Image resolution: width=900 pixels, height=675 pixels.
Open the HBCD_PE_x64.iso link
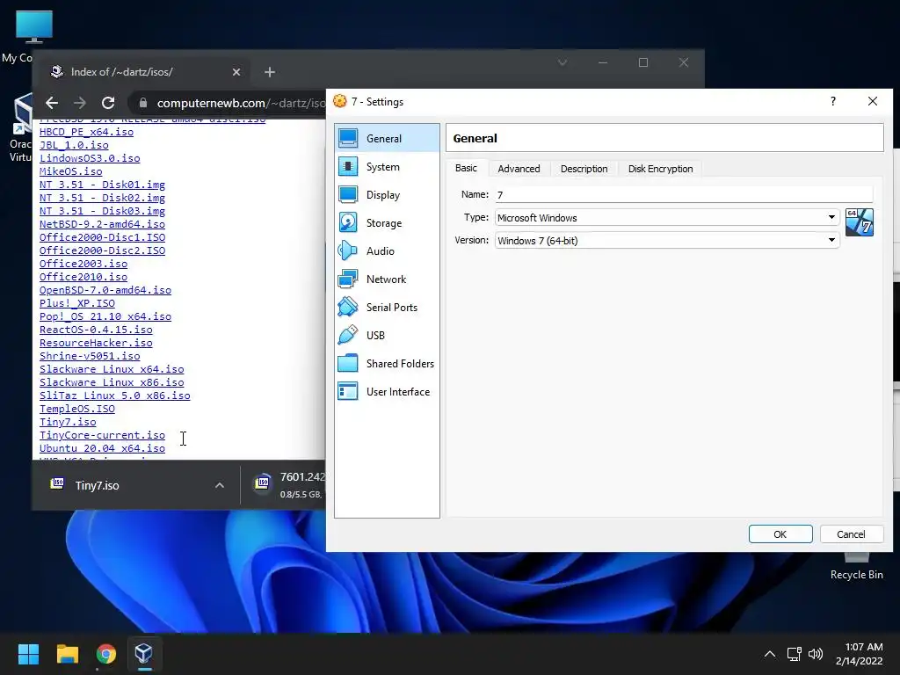[87, 132]
